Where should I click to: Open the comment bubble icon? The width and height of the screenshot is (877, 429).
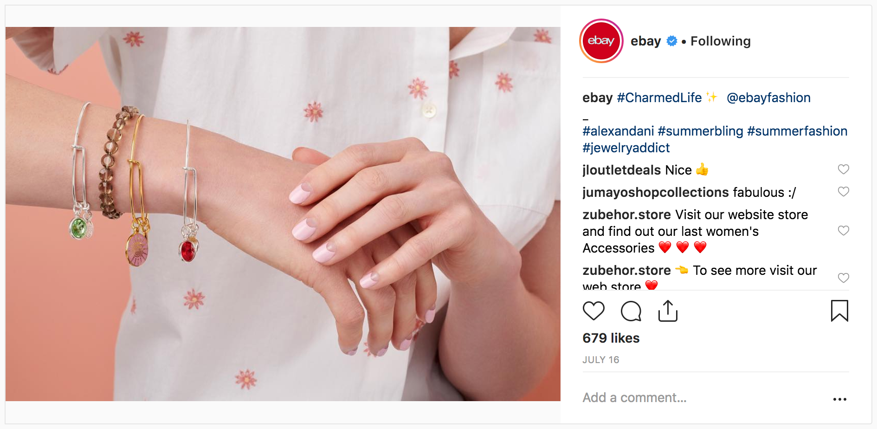click(x=631, y=311)
